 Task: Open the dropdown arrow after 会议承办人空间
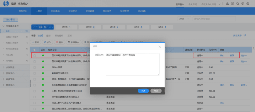[x=220, y=4]
